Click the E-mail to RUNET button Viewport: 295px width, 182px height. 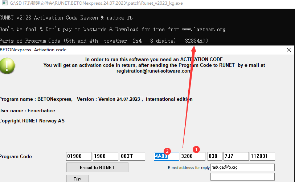pyautogui.click(x=97, y=168)
